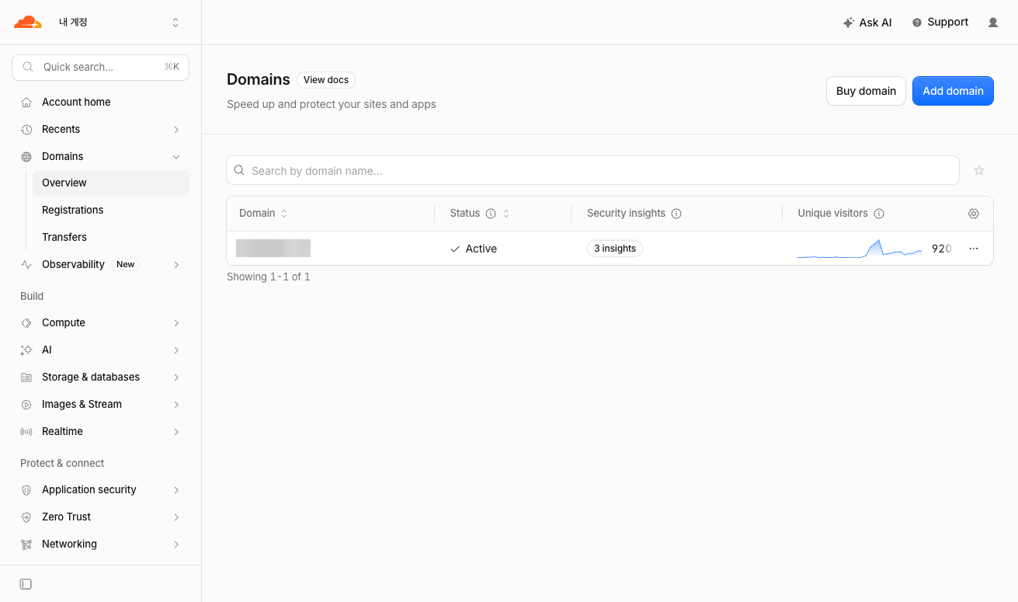Open the 3 insights badge
This screenshot has width=1018, height=602.
click(x=615, y=249)
